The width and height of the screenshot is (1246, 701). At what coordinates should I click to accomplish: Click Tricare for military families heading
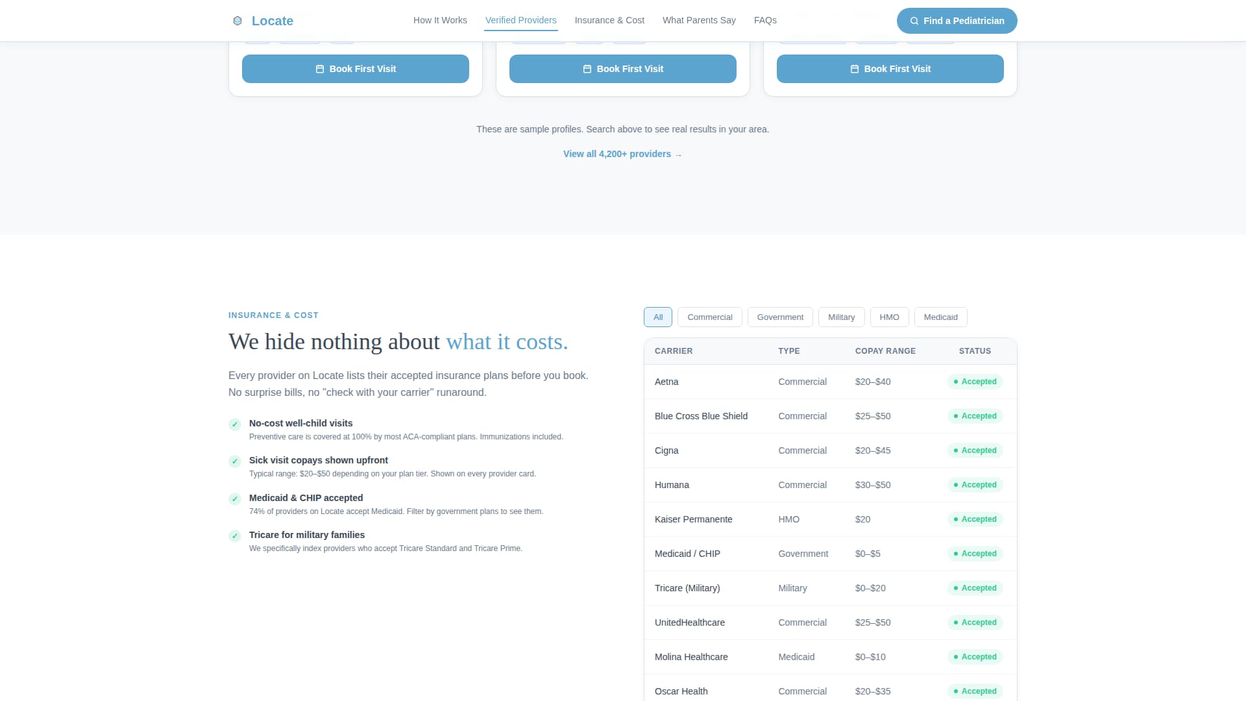pyautogui.click(x=307, y=535)
